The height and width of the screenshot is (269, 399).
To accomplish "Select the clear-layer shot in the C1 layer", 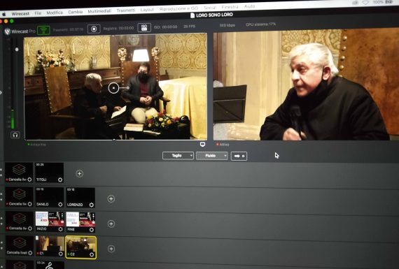I will click(x=20, y=246).
